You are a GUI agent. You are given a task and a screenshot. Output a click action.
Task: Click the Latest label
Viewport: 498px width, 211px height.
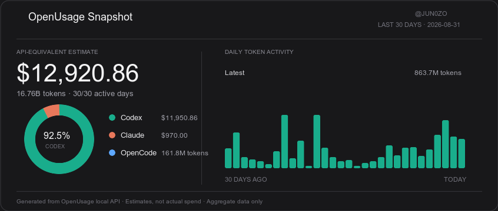[x=235, y=73]
